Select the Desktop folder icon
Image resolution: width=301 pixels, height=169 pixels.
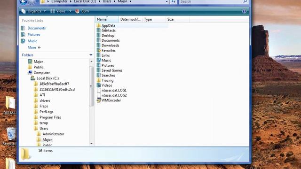point(99,36)
